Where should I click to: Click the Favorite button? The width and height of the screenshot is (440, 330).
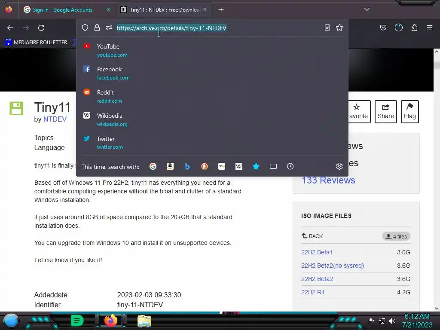point(359,111)
